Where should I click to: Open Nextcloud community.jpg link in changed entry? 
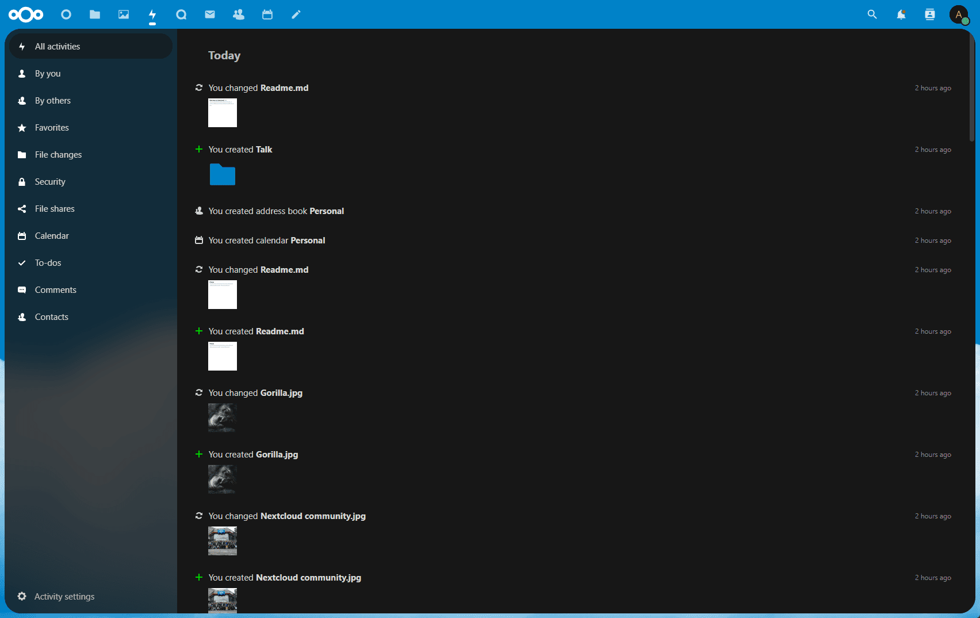(x=313, y=516)
